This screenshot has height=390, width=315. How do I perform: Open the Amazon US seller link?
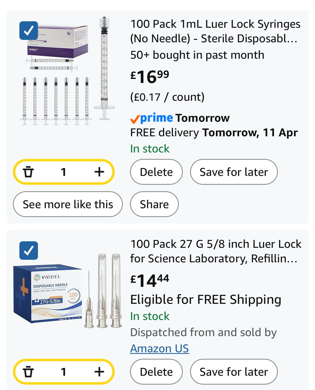159,349
